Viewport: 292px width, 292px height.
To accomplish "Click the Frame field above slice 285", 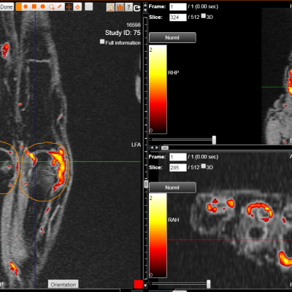I will 178,157.
